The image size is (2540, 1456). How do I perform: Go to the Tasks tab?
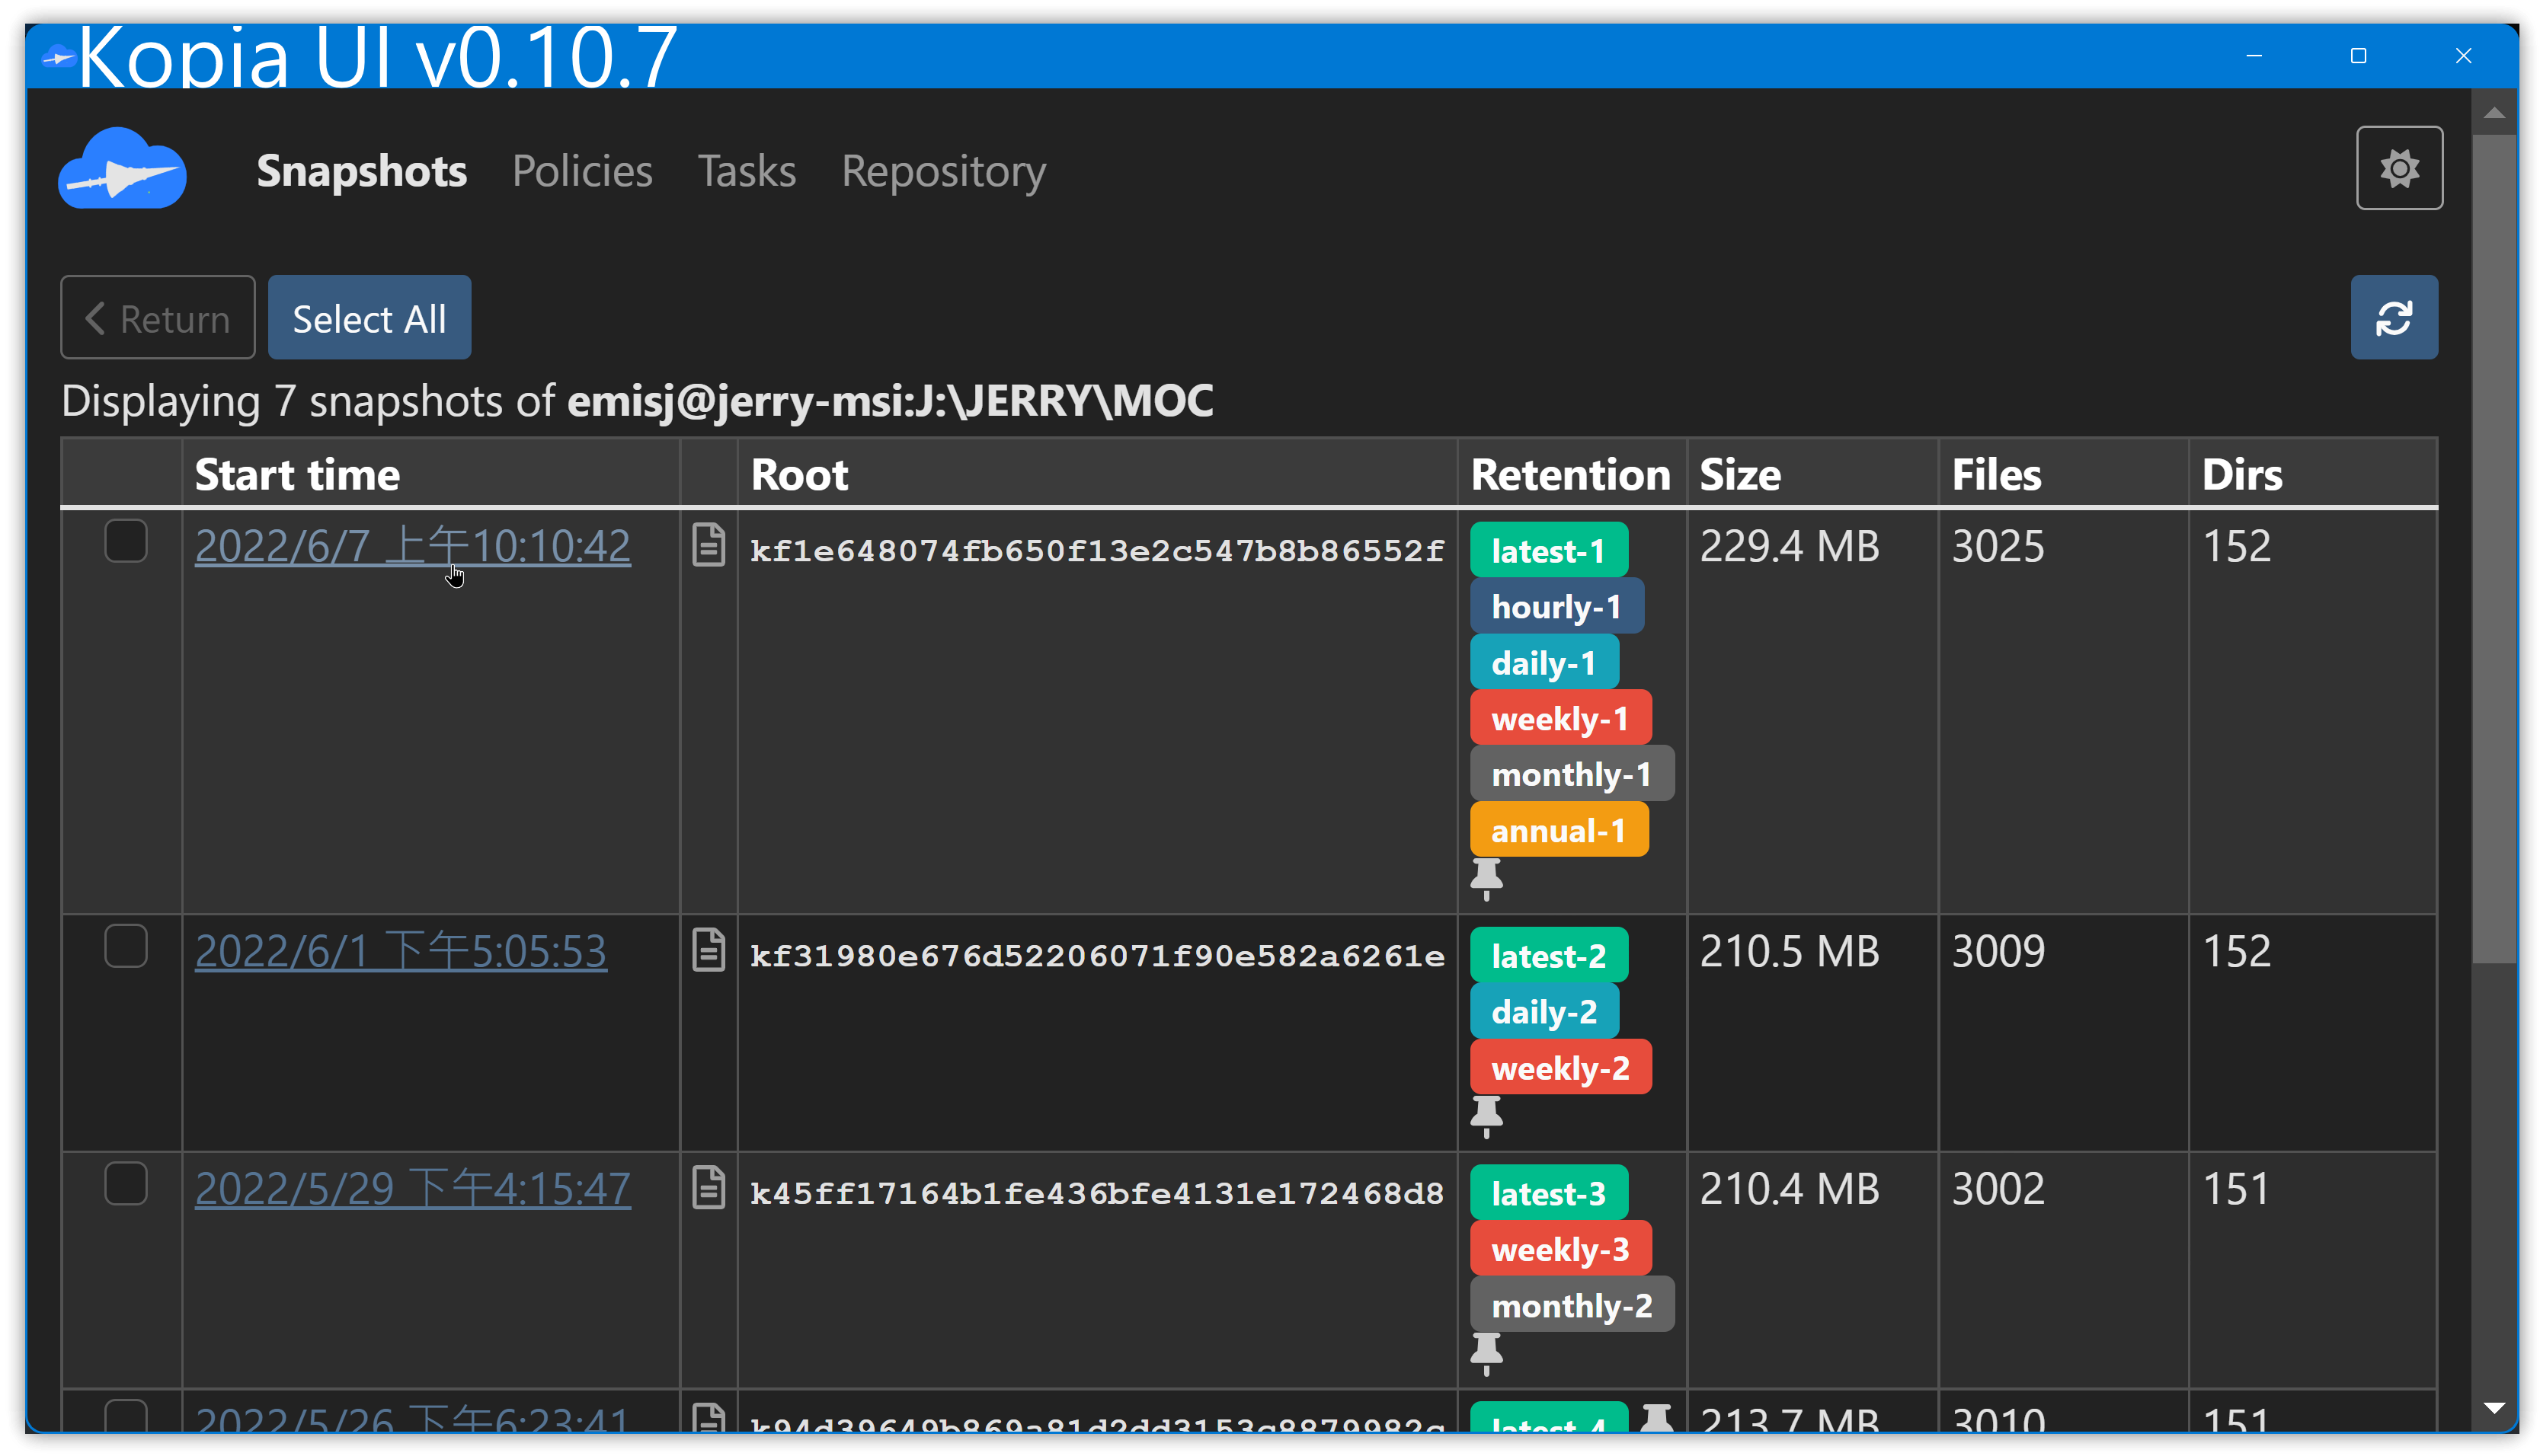[x=747, y=171]
